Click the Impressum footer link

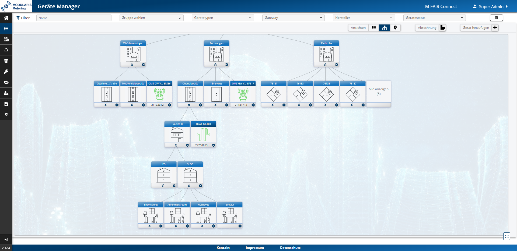click(255, 248)
